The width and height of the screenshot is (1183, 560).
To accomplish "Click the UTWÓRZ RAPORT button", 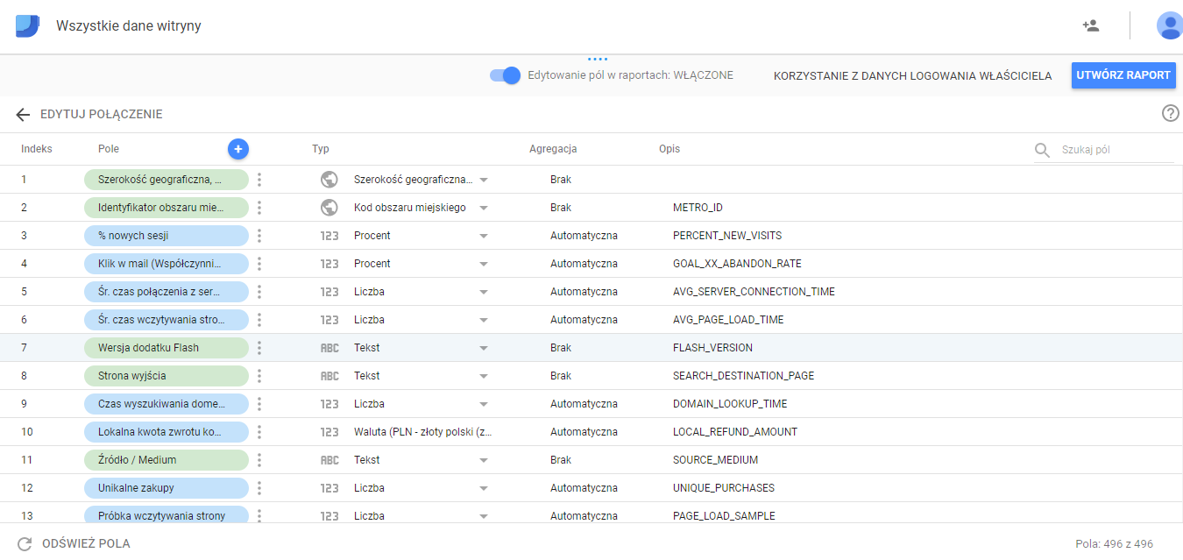I will pyautogui.click(x=1123, y=75).
